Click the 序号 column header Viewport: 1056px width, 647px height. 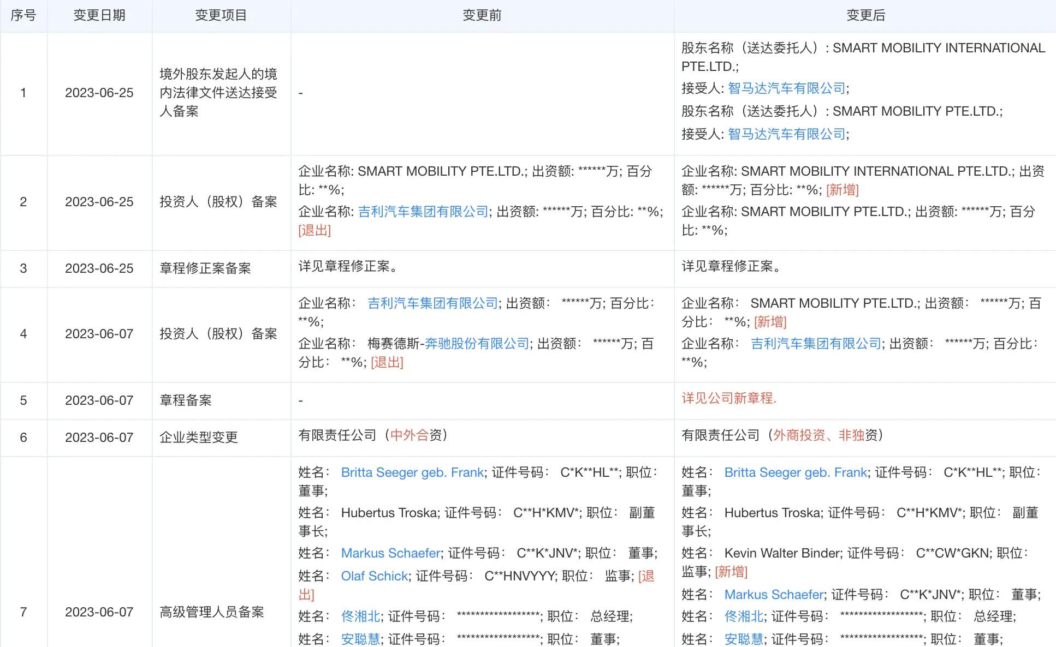point(23,15)
